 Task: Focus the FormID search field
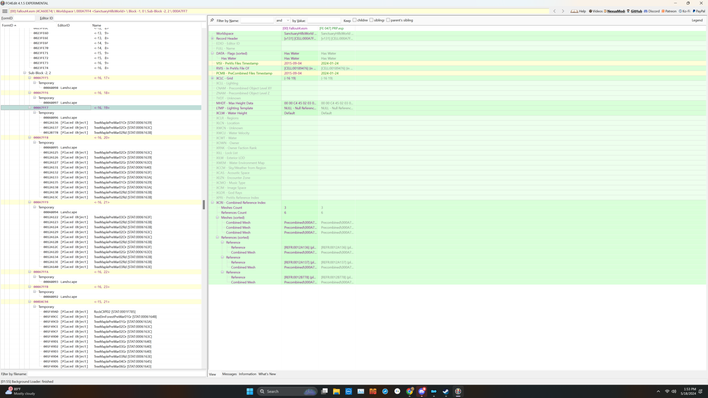[x=24, y=18]
